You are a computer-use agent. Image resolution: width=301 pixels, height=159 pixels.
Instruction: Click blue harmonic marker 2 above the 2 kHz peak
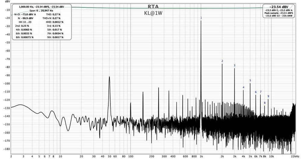[222, 61]
